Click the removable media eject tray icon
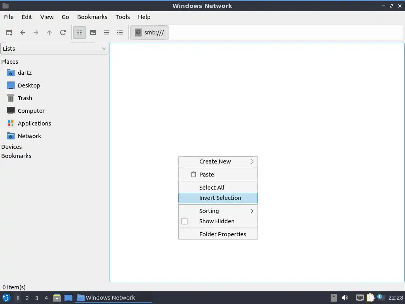This screenshot has width=405, height=304. pos(334,298)
